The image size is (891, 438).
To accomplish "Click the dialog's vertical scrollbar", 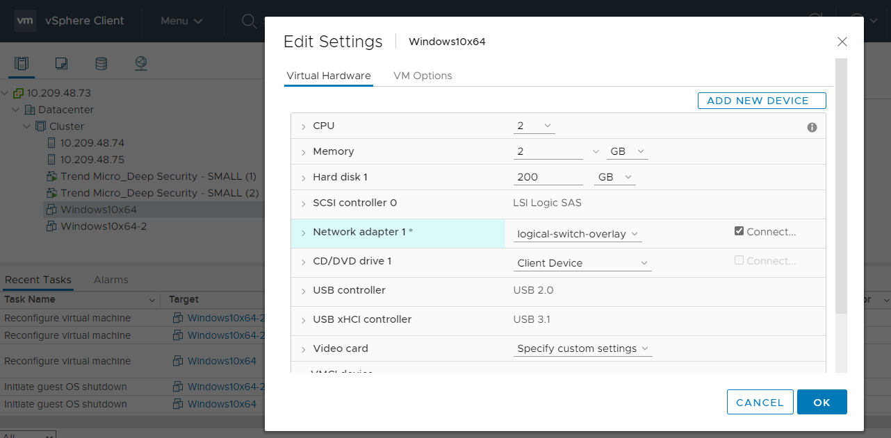I will [x=840, y=187].
